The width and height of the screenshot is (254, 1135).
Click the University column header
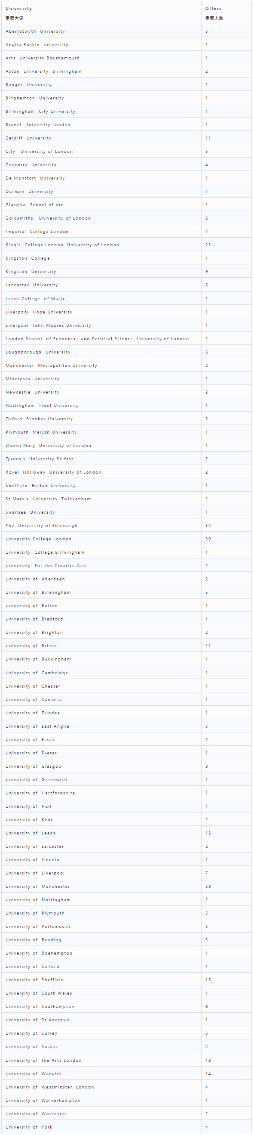[101, 13]
